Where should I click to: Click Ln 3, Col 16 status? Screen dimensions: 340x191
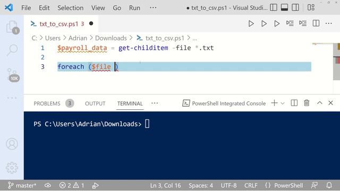[x=165, y=185]
